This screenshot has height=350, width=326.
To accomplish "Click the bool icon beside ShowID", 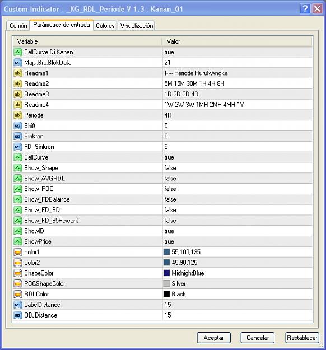I will [17, 231].
